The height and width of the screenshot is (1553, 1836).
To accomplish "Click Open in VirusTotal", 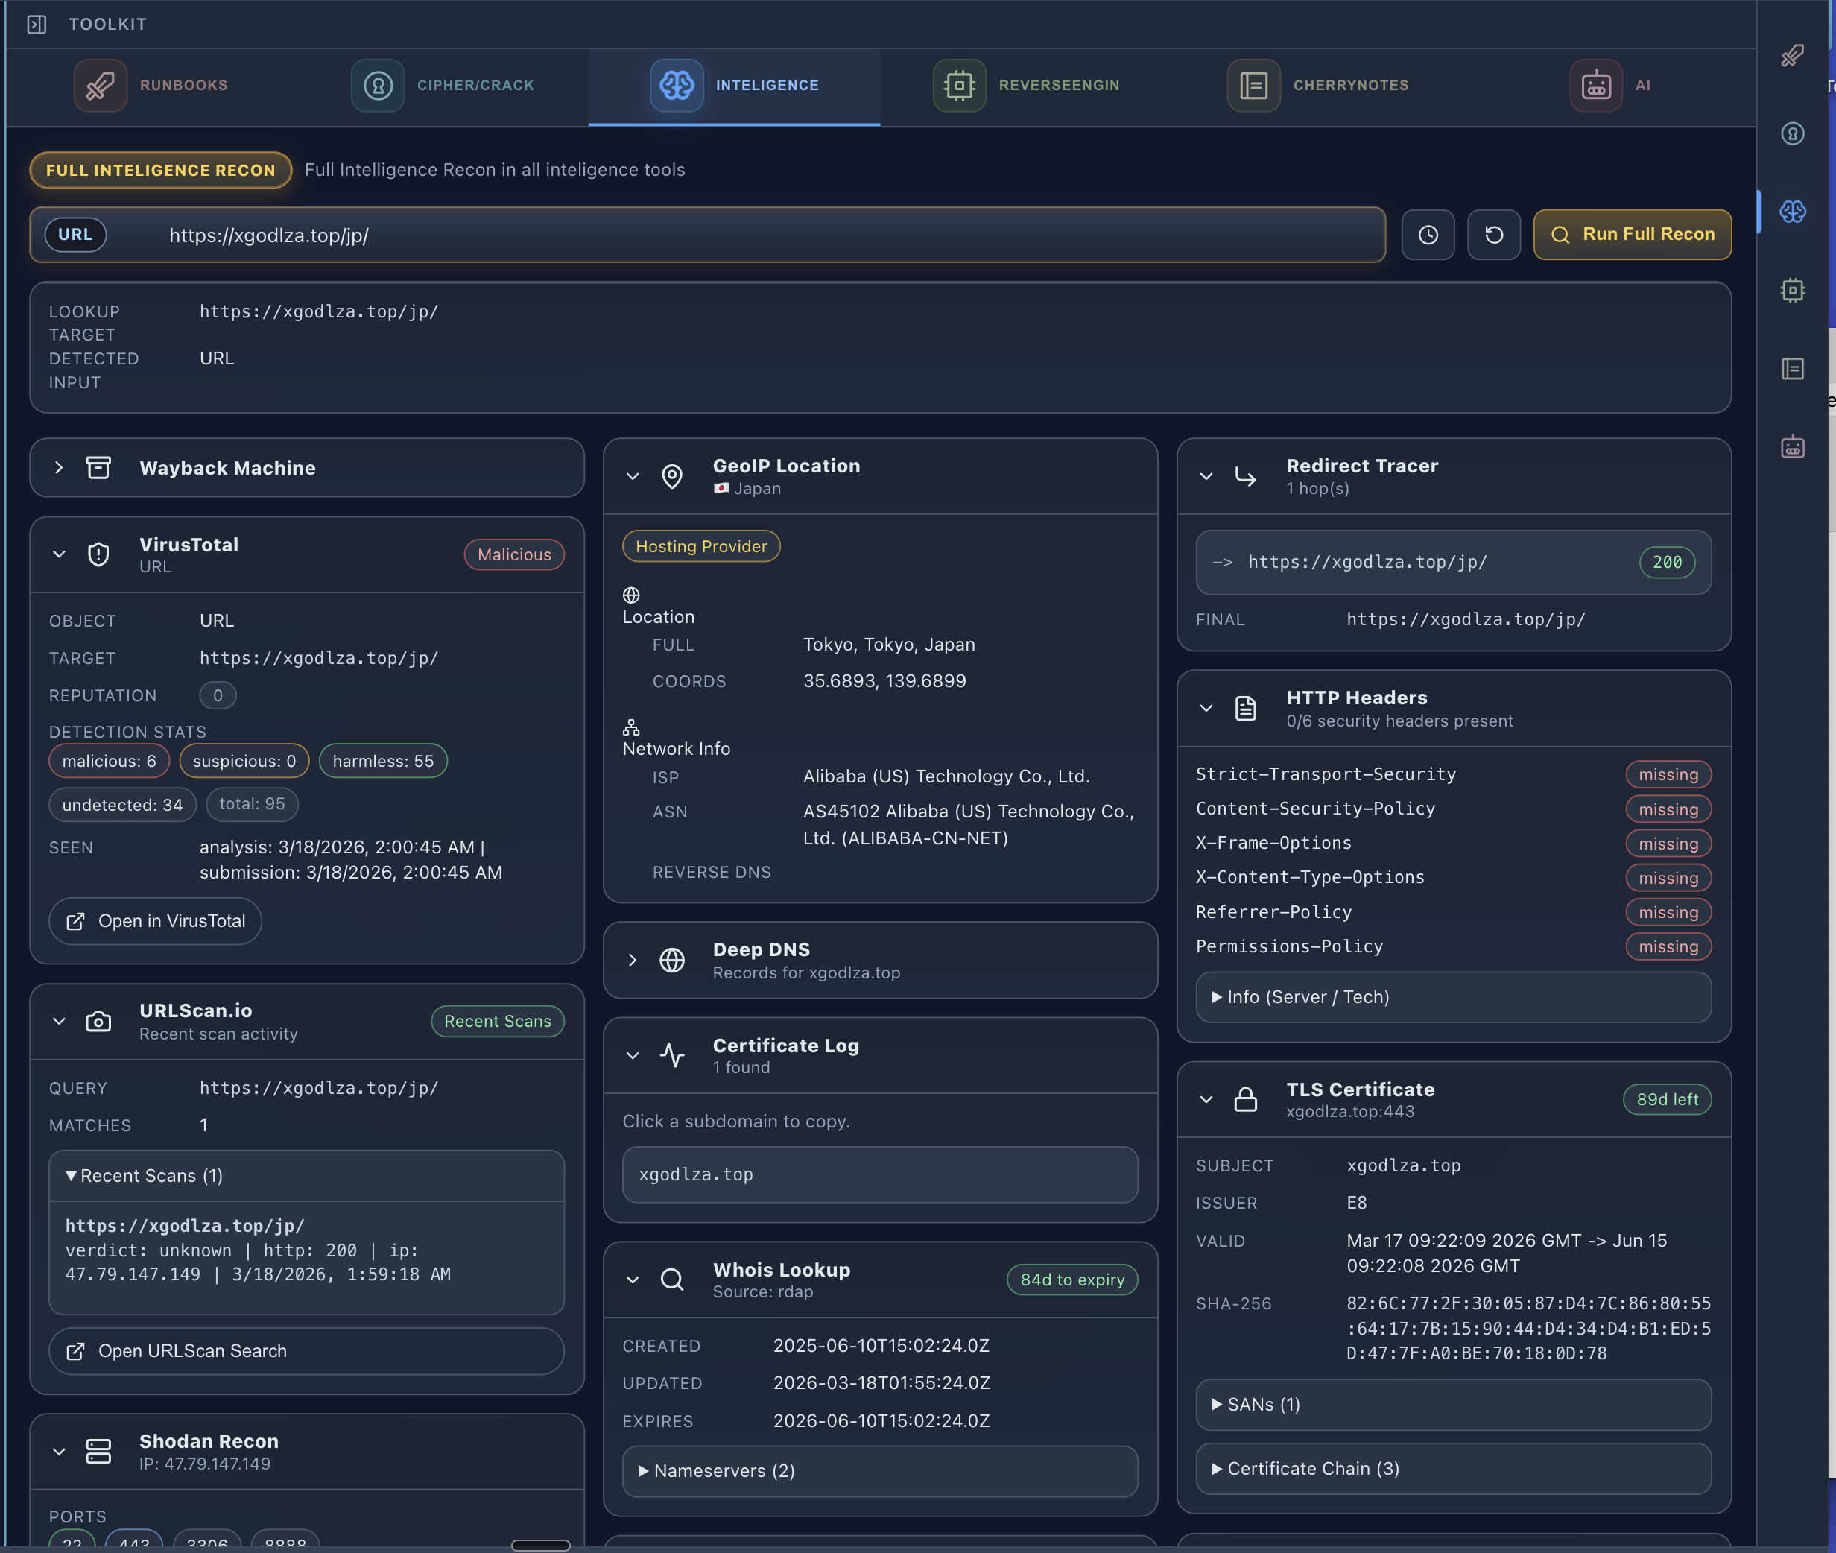I will pyautogui.click(x=155, y=921).
